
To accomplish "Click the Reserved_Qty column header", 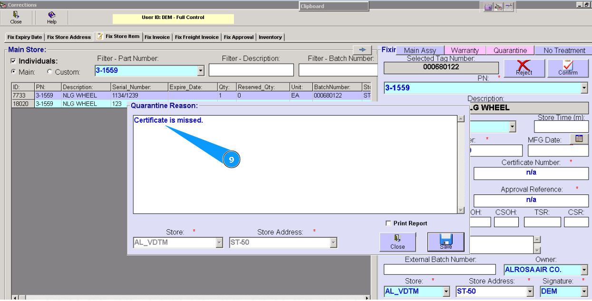I will 262,87.
